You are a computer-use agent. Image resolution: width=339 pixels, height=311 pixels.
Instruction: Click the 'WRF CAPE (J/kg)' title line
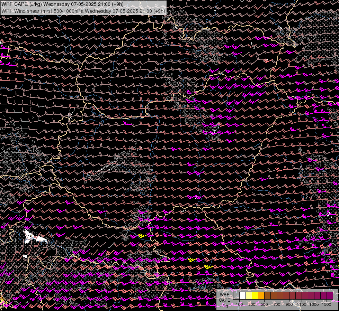(x=62, y=4)
